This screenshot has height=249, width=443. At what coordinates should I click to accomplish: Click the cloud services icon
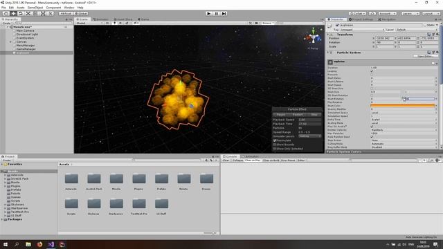(x=372, y=14)
